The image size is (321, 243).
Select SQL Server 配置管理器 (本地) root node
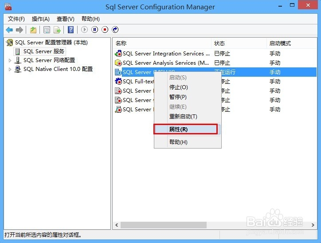click(51, 43)
